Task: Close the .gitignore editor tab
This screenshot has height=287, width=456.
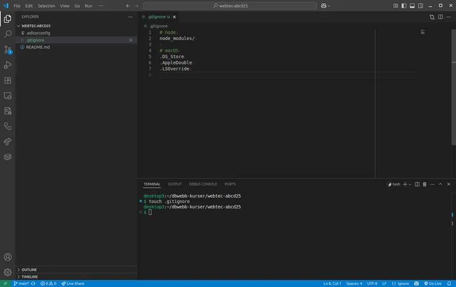Action: point(174,17)
